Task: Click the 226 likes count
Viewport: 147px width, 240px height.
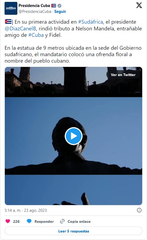Action: pyautogui.click(x=16, y=221)
